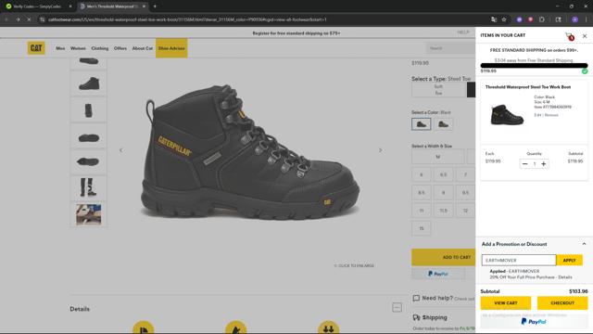Click the Add To Cart button

443,257
